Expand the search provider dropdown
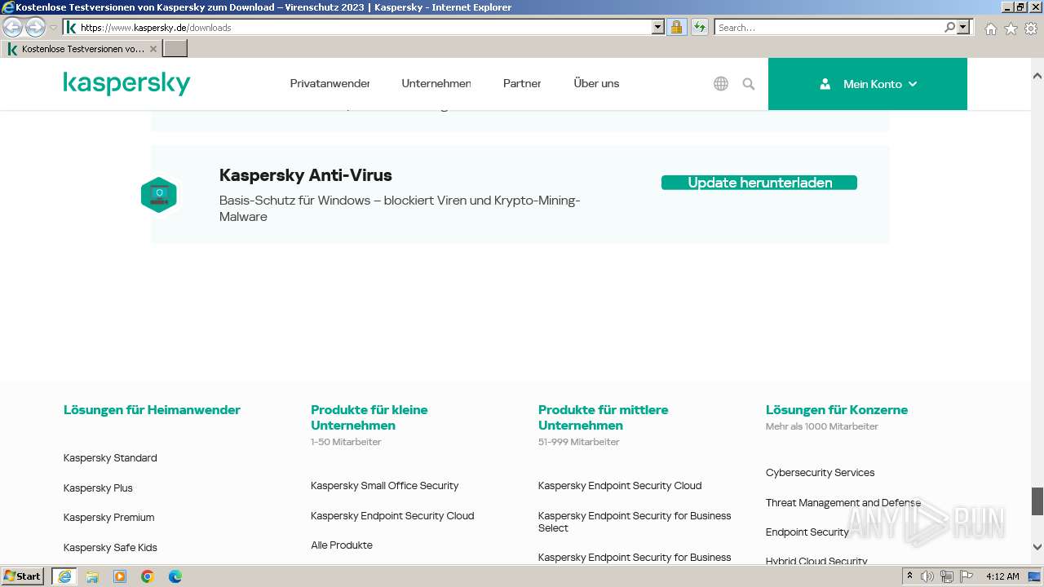Image resolution: width=1044 pixels, height=587 pixels. point(963,27)
